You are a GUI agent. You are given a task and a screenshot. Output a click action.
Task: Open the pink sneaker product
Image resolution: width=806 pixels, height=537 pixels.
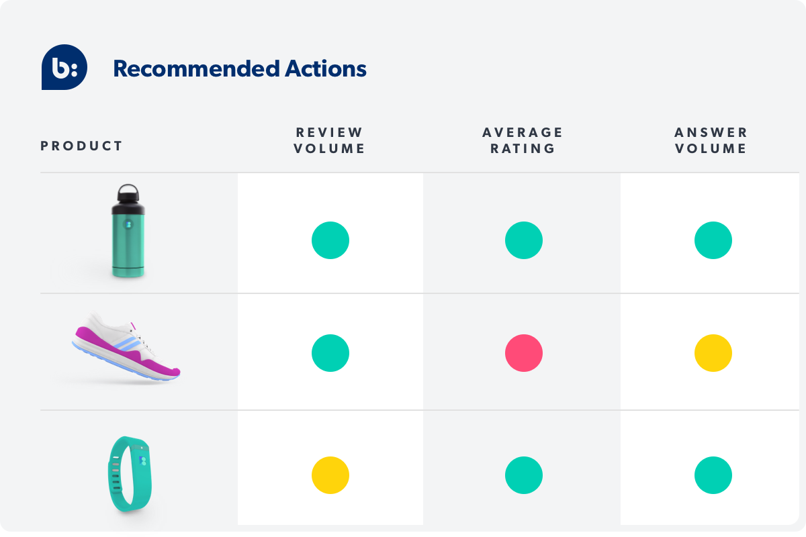[x=126, y=349]
